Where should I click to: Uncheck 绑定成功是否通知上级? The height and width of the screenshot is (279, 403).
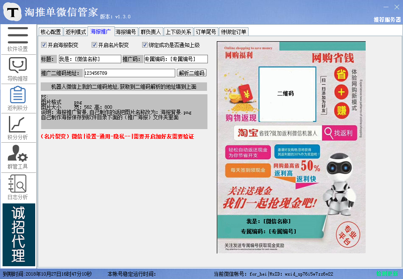tap(145, 45)
